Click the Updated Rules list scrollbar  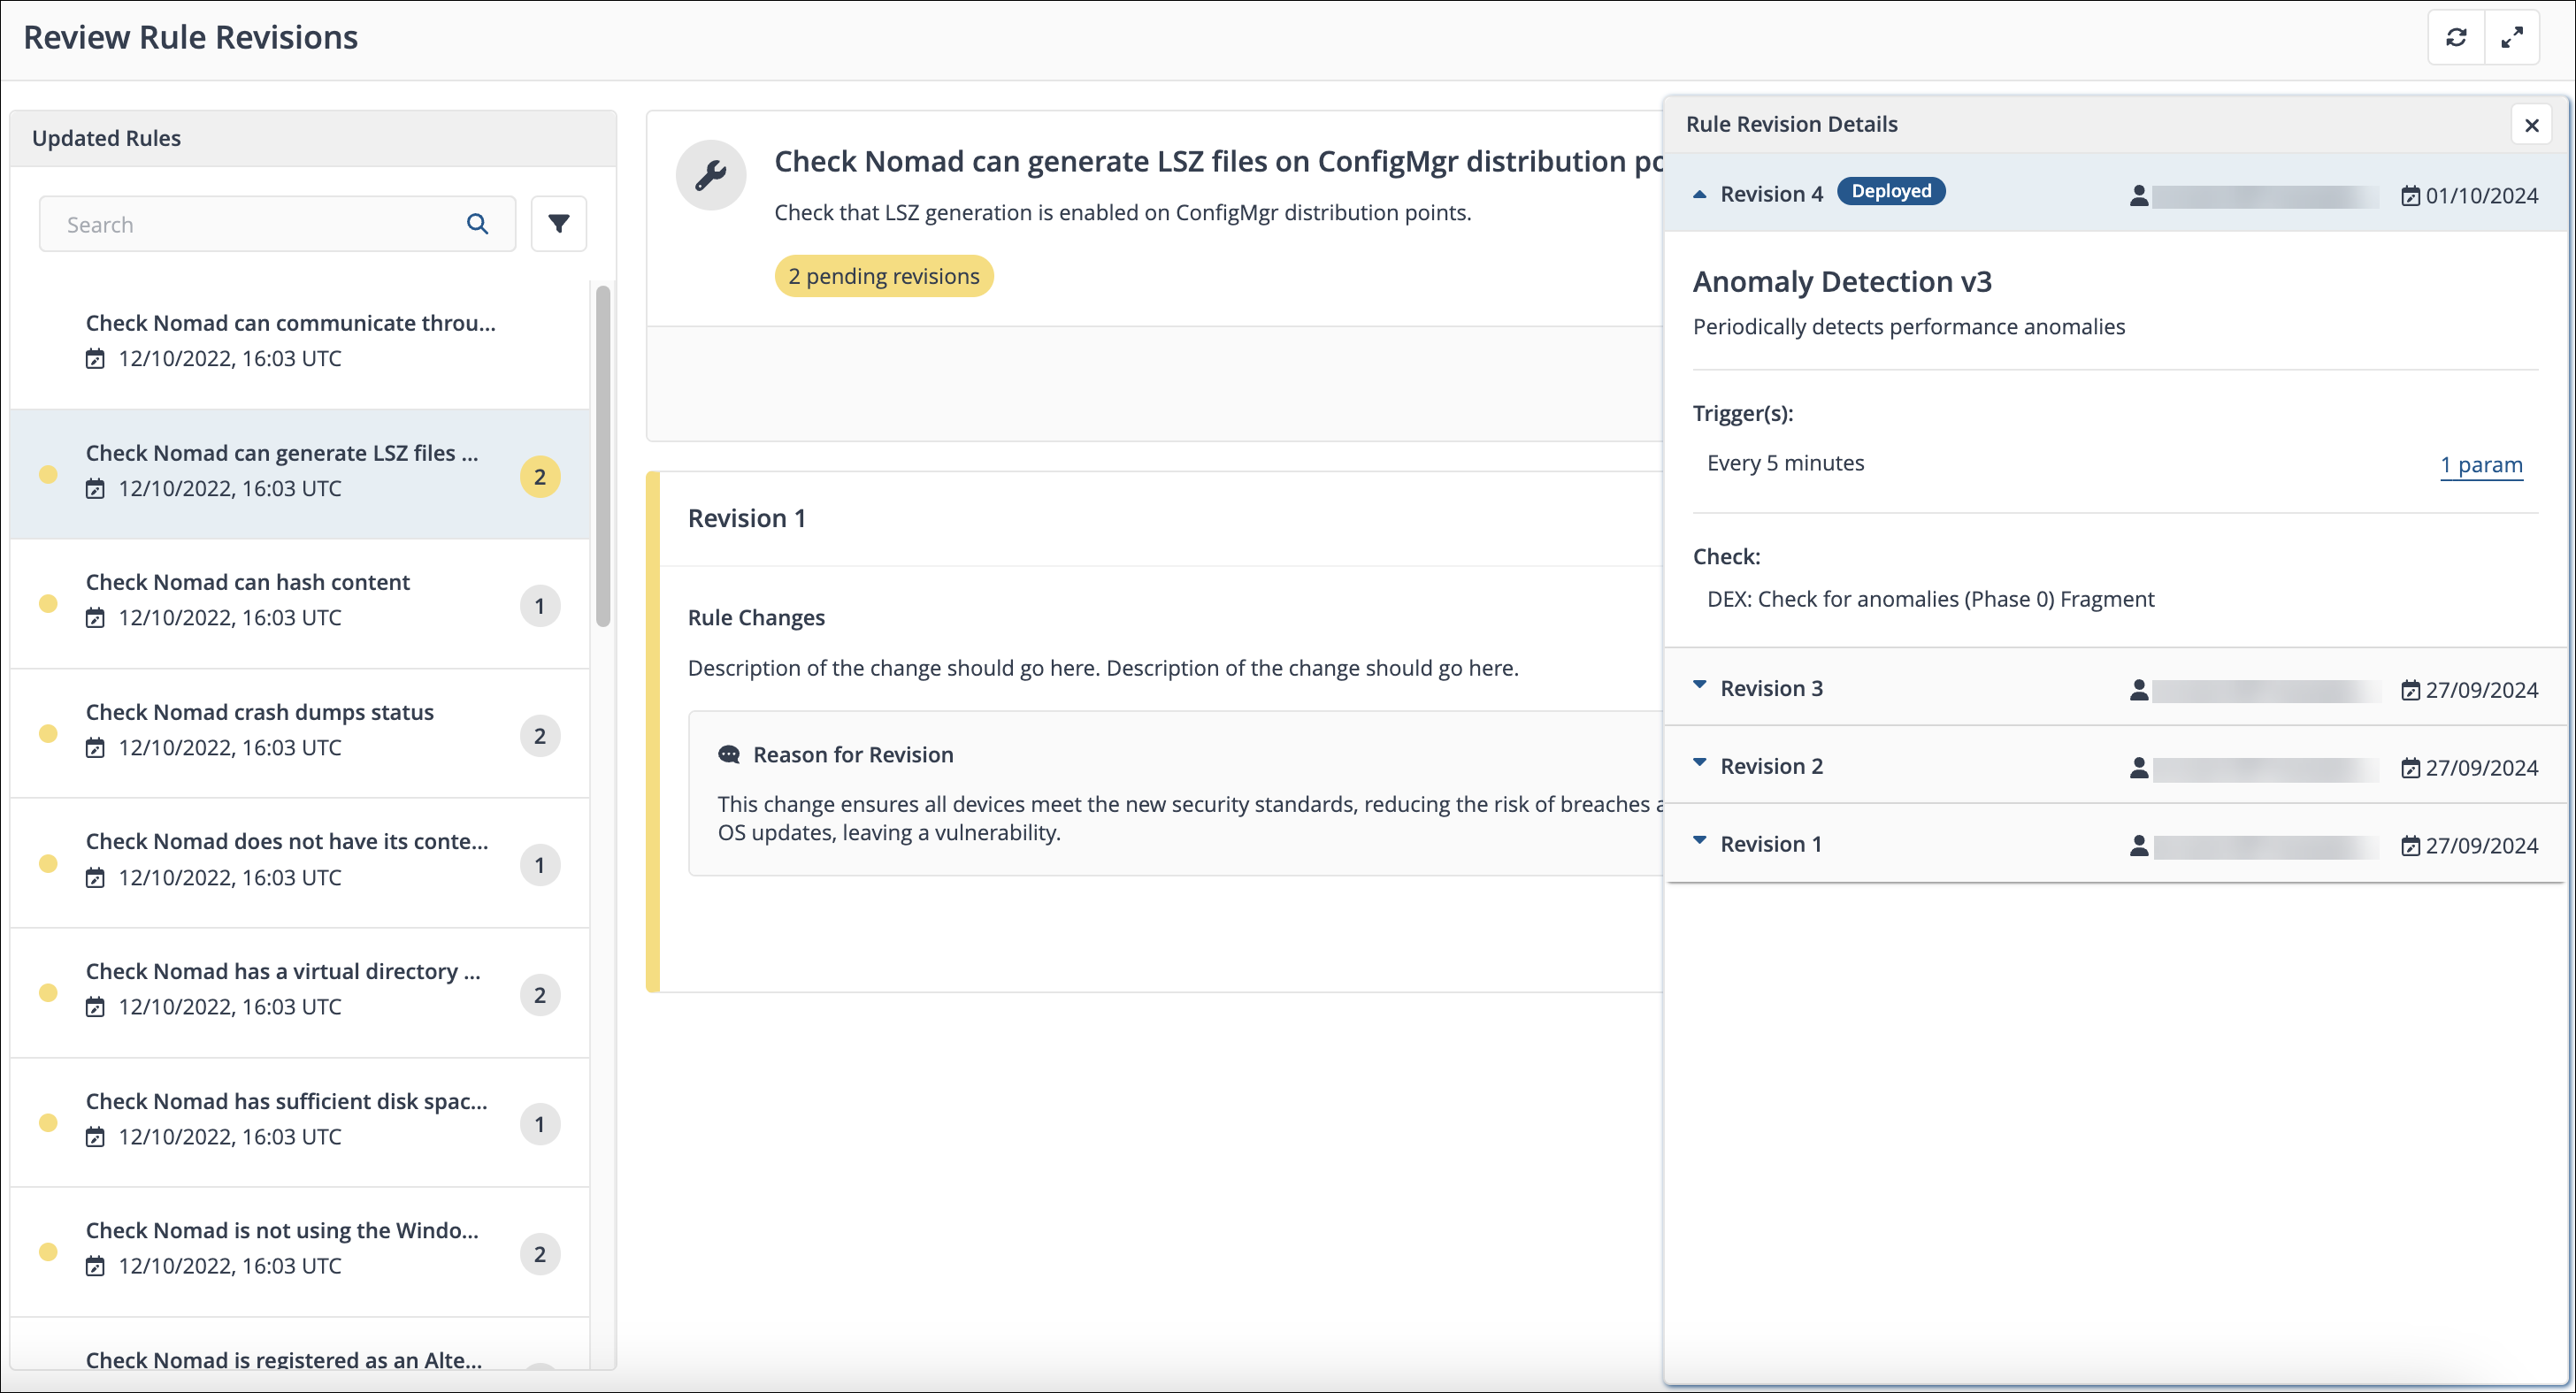[603, 456]
